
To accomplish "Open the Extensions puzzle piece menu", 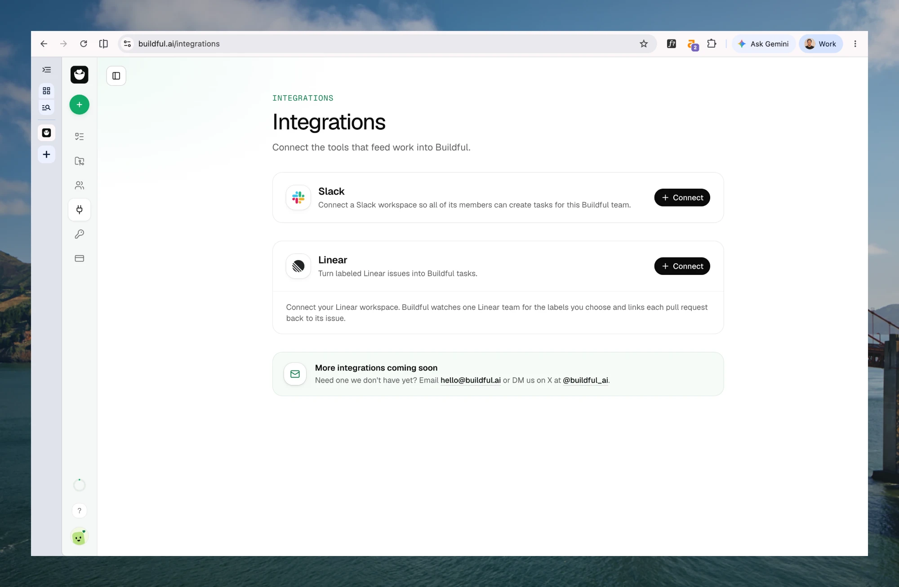I will [712, 44].
